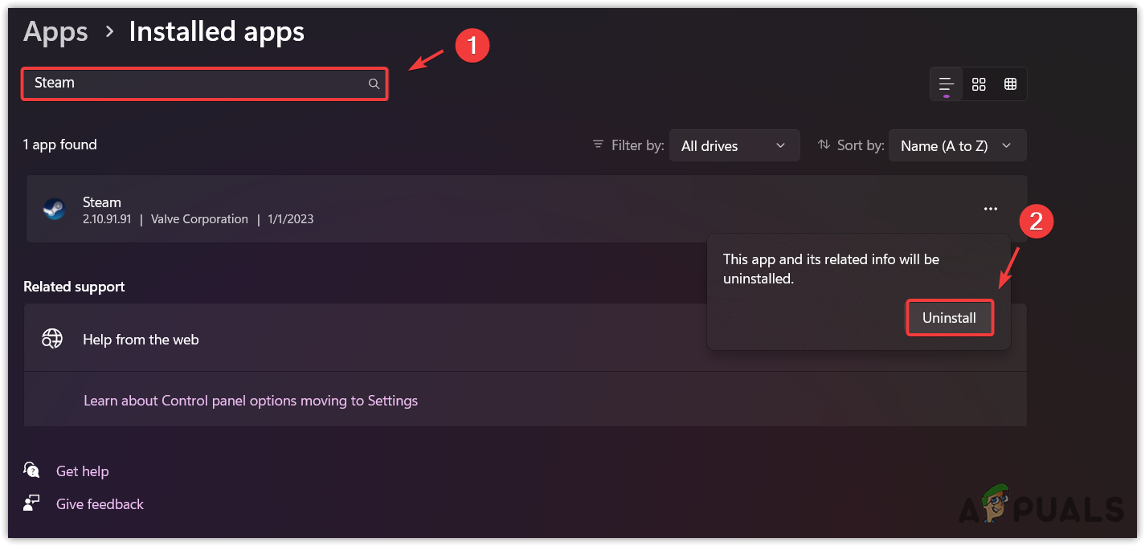Open the Give feedback link
Screen dimensions: 1145x546
pos(100,504)
